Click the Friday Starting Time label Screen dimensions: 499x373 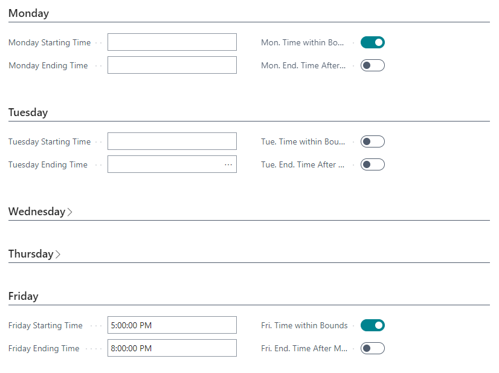coord(45,325)
